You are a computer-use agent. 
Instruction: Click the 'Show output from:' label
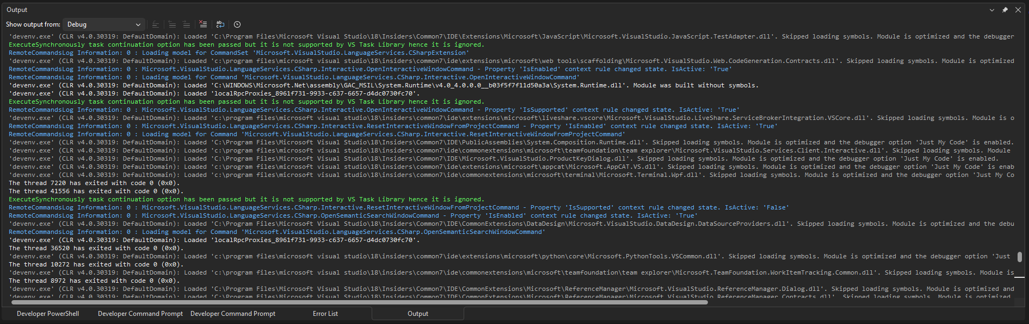click(33, 24)
